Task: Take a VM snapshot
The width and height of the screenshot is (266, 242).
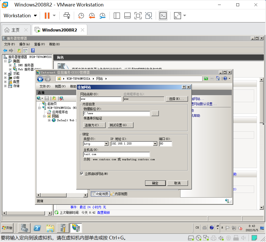Action: tap(81, 16)
